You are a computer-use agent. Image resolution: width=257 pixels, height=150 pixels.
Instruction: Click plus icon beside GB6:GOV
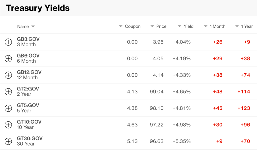click(8, 58)
